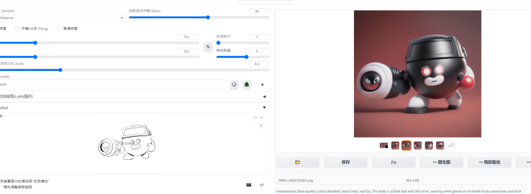Click the camera icon below ControlNet canvas

click(249, 185)
